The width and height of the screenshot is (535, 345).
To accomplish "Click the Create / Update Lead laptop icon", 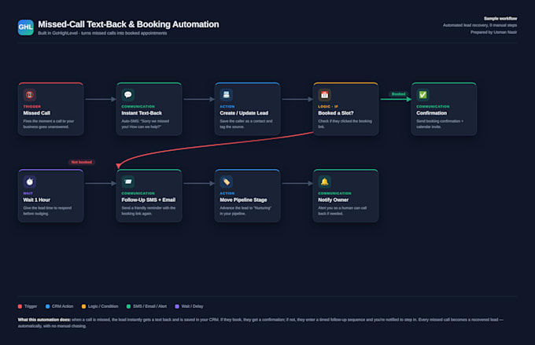I will coord(227,95).
